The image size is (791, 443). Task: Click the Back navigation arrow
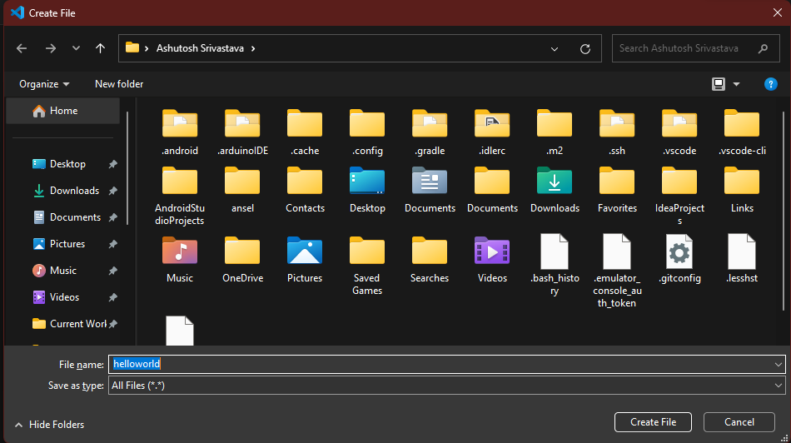(22, 48)
